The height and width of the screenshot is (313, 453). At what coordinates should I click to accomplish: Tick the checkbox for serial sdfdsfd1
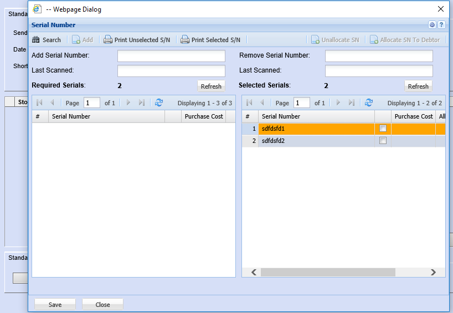[383, 129]
